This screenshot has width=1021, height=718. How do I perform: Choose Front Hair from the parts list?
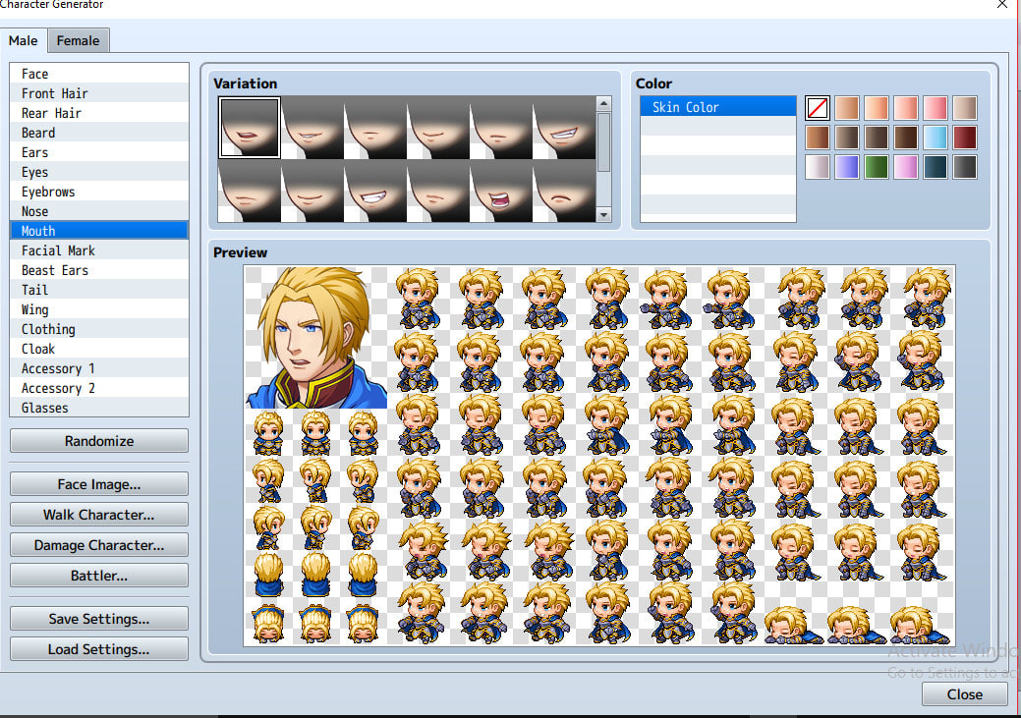pyautogui.click(x=99, y=93)
